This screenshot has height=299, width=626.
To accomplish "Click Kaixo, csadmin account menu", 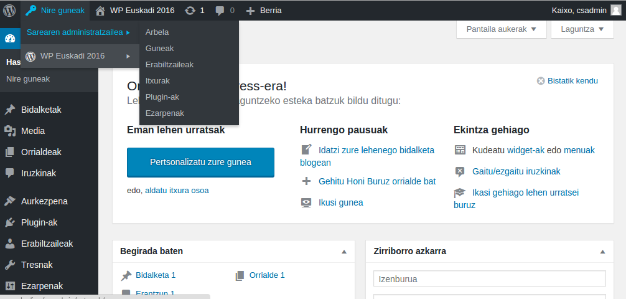I will tap(586, 11).
